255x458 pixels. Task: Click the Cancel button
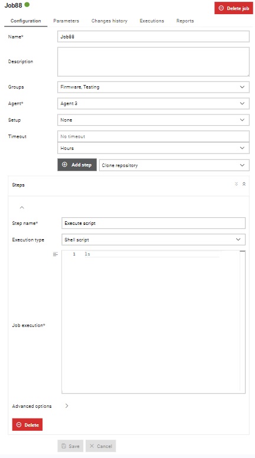(101, 446)
